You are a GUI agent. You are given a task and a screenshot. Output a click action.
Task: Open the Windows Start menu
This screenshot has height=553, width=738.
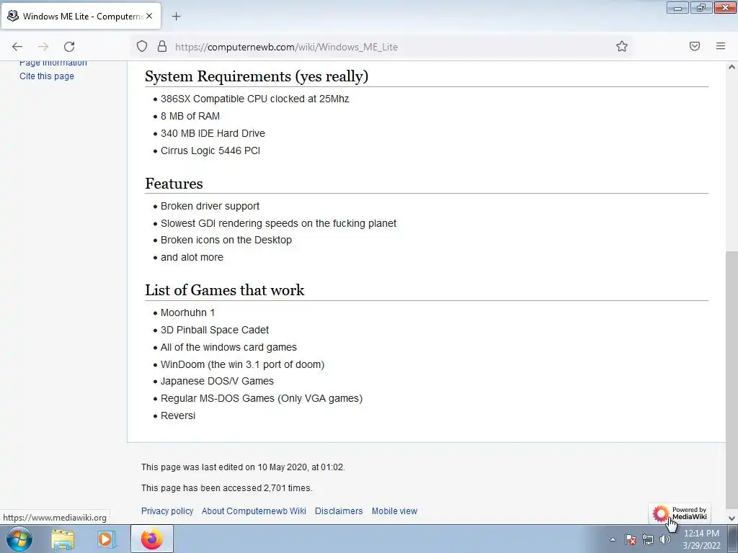pos(19,539)
